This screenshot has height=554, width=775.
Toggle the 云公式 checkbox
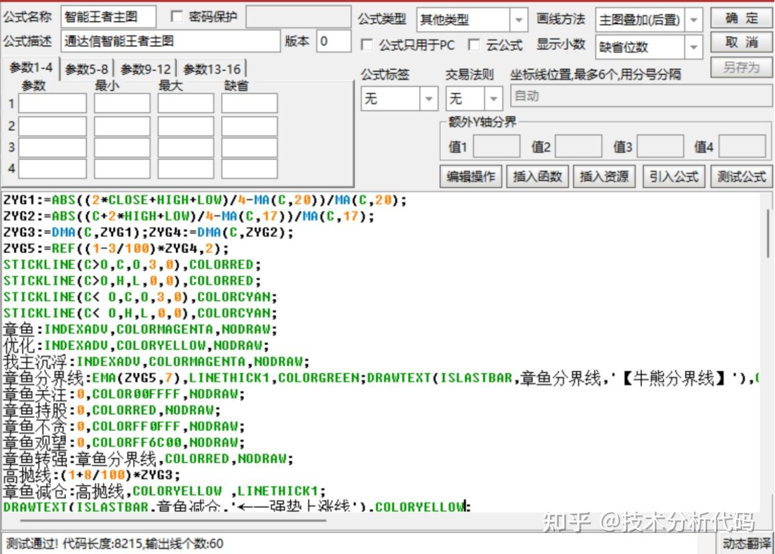click(474, 45)
